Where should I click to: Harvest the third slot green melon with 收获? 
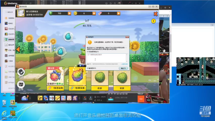click(x=100, y=88)
